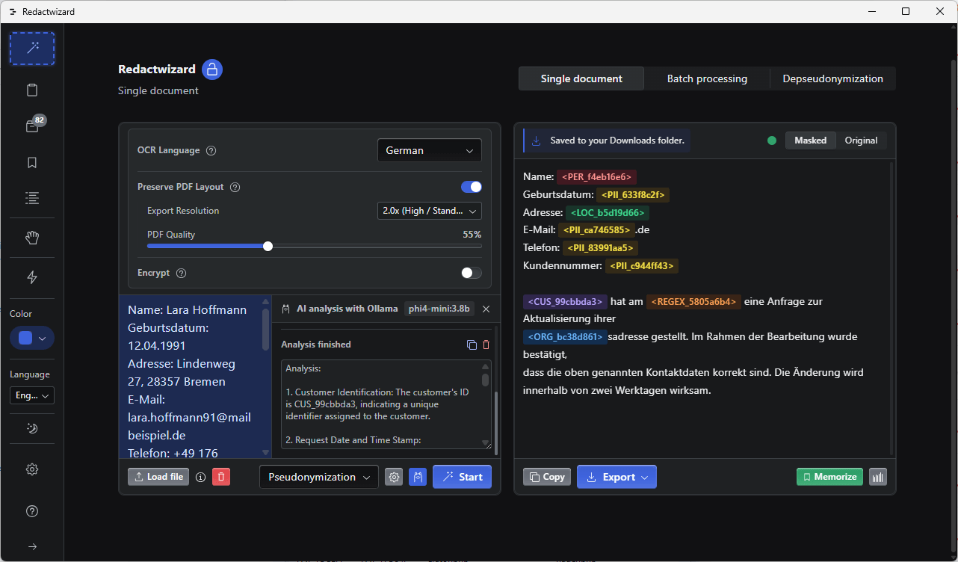Image resolution: width=958 pixels, height=562 pixels.
Task: Click the lightning bolt sidebar icon
Action: tap(32, 277)
